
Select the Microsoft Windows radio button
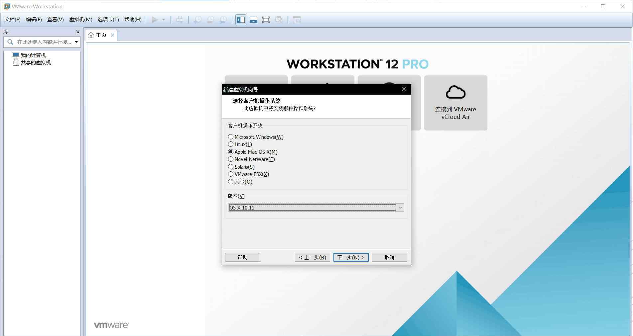pyautogui.click(x=231, y=137)
